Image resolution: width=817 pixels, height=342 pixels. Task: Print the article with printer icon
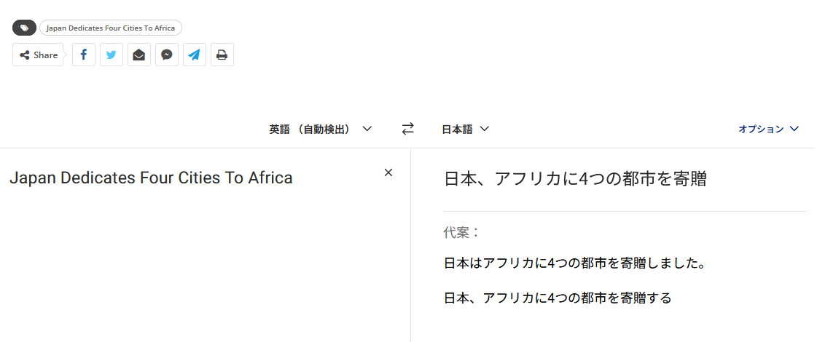tap(222, 55)
